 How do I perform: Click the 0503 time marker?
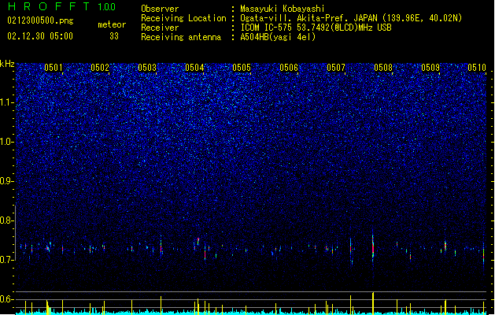click(147, 68)
